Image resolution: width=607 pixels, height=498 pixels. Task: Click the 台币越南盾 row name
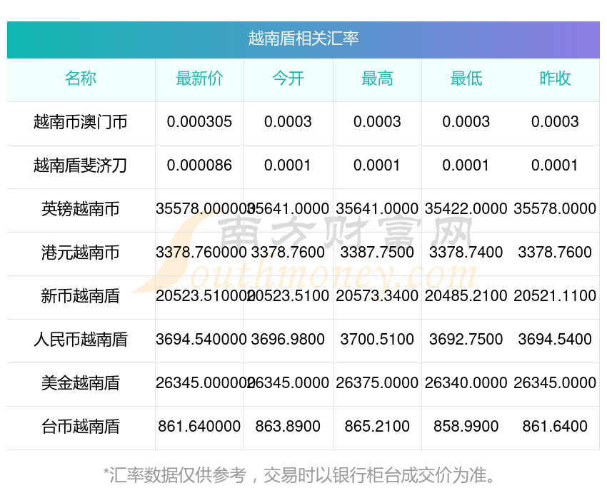[x=81, y=427]
